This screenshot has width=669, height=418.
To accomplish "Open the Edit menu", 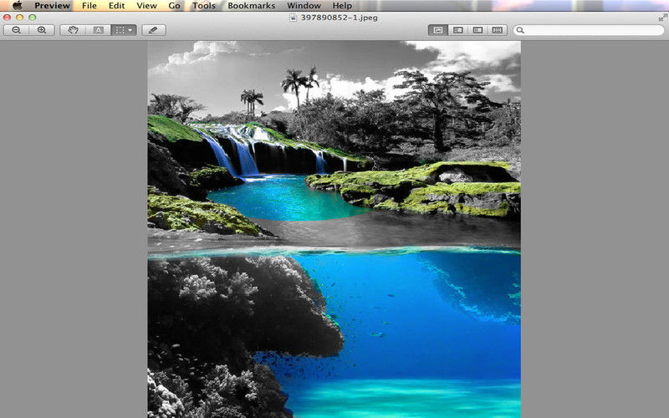I will tap(116, 6).
